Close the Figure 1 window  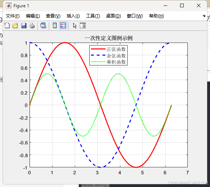coord(199,5)
